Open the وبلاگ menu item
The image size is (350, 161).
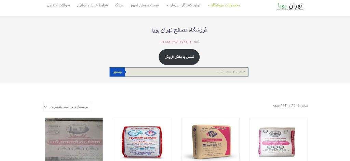pyautogui.click(x=119, y=5)
